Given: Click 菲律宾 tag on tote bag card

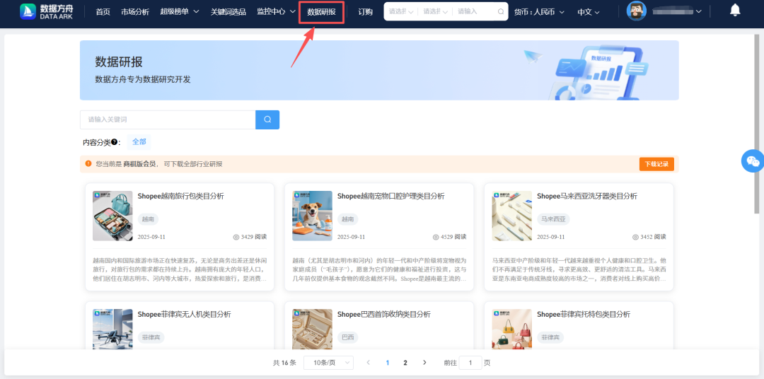Looking at the screenshot, I should (550, 337).
